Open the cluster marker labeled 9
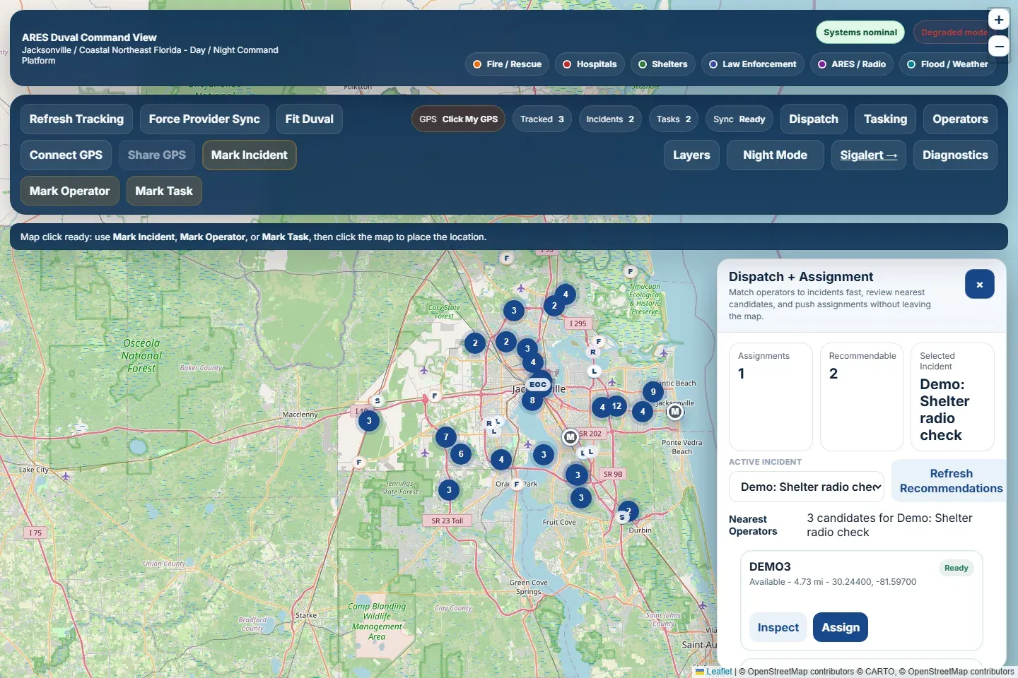1018x678 pixels. (653, 391)
